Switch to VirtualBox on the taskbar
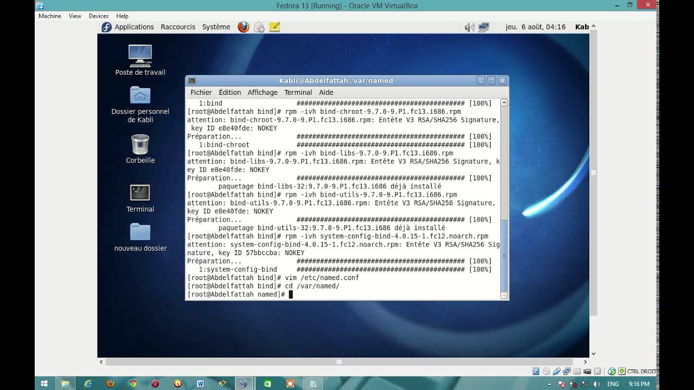The image size is (694, 390). coord(244,383)
